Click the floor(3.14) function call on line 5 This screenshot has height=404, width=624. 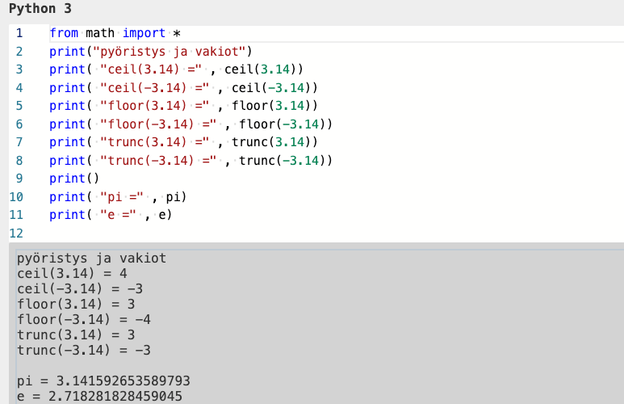[274, 106]
